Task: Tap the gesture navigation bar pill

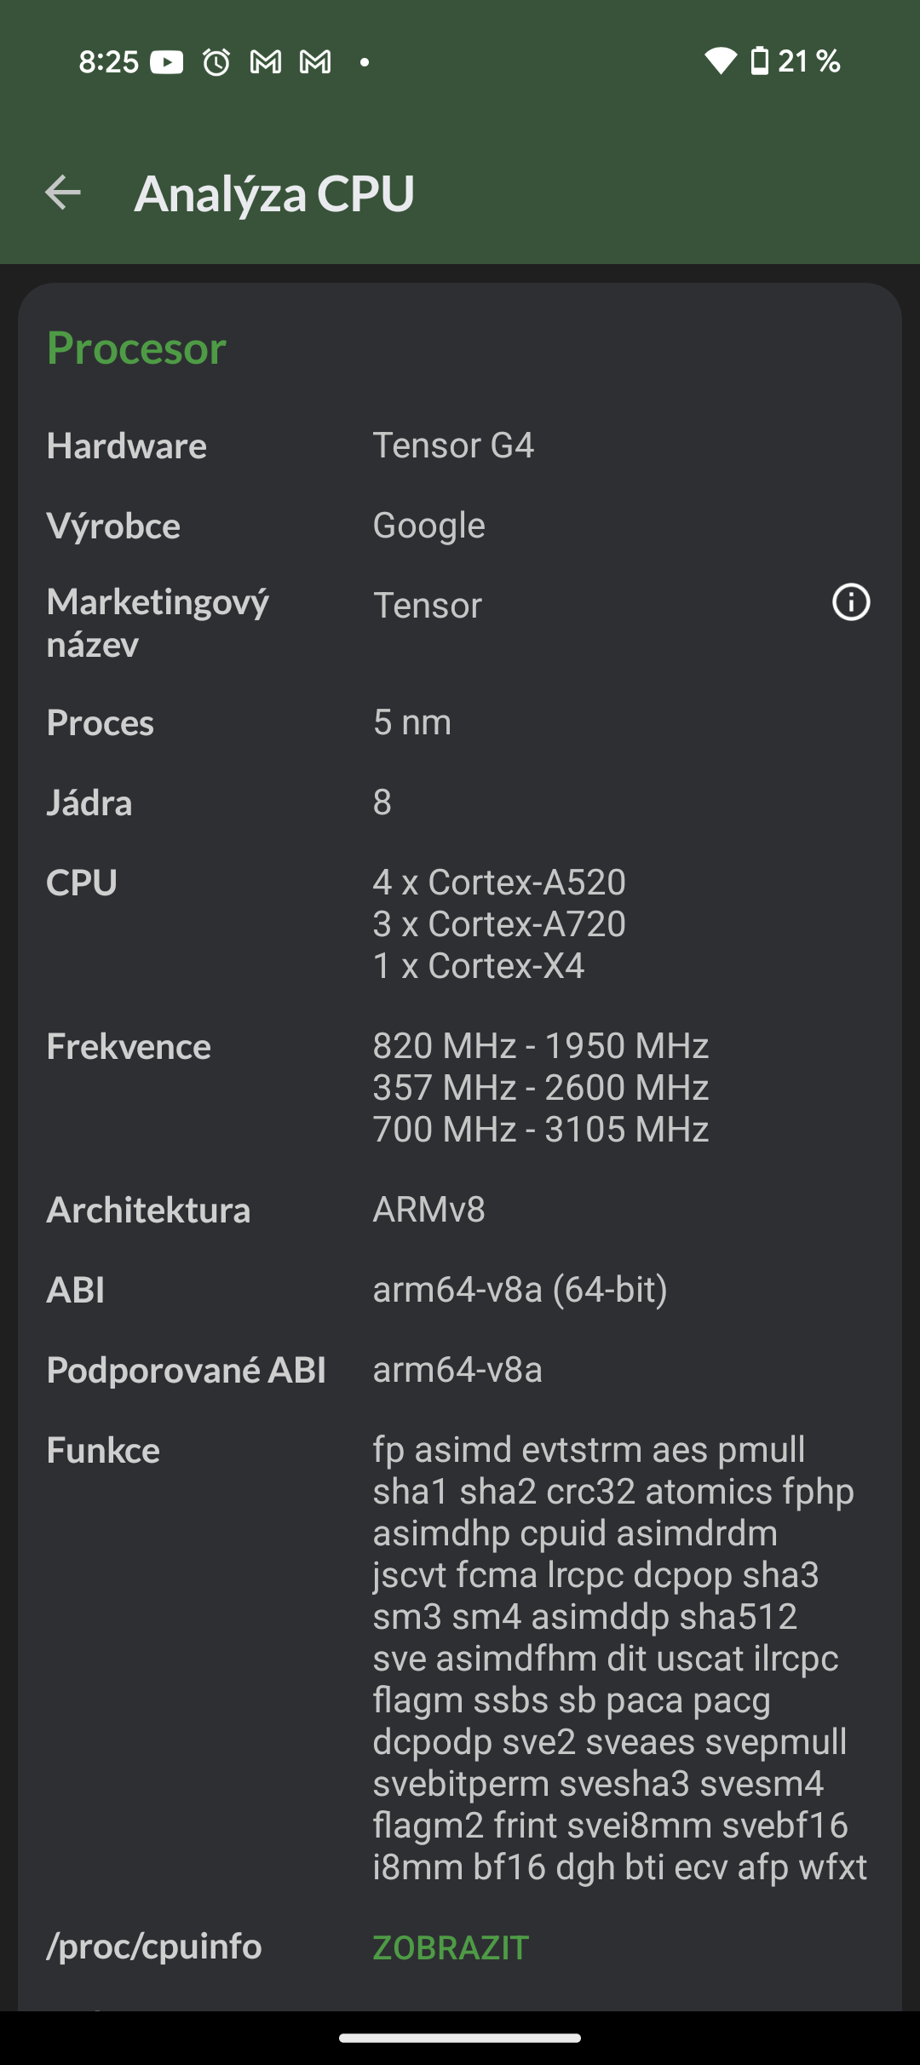Action: click(x=460, y=2038)
